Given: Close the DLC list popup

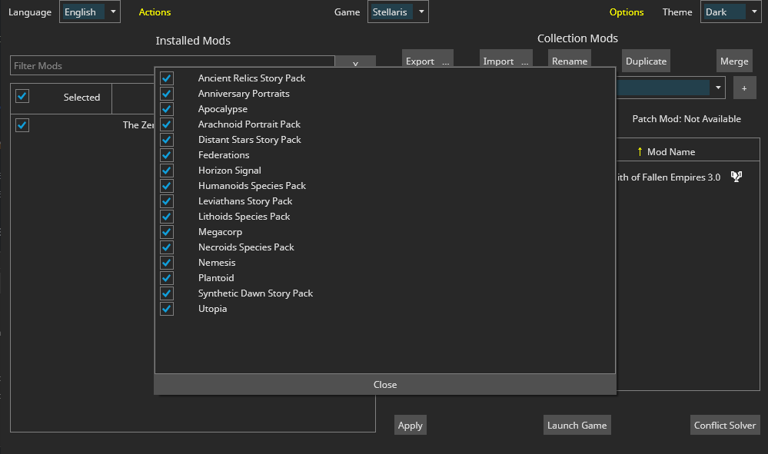Looking at the screenshot, I should 385,385.
